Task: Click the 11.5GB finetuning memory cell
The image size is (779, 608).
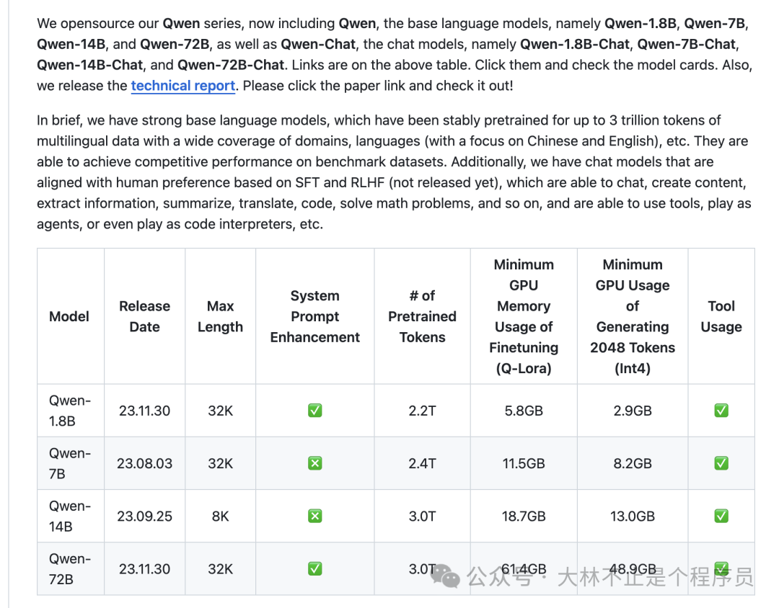Action: click(x=524, y=464)
